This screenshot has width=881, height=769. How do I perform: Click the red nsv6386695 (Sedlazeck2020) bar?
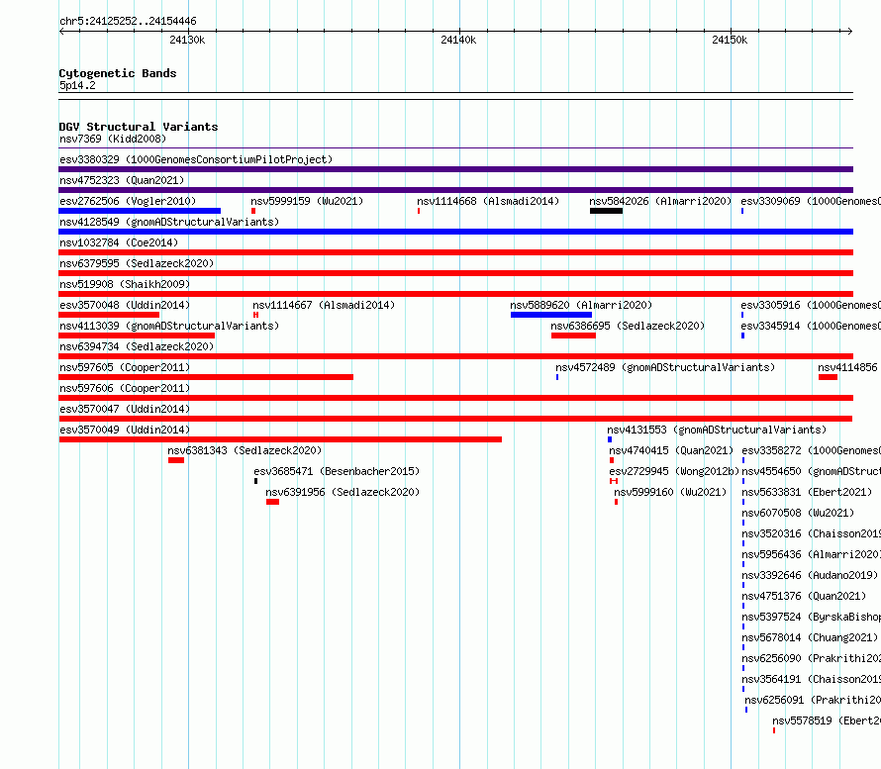tap(574, 336)
